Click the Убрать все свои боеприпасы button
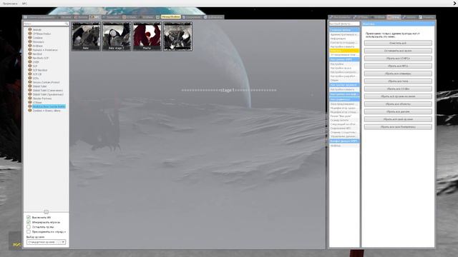Viewport: 458px width, 257px height. [398, 127]
